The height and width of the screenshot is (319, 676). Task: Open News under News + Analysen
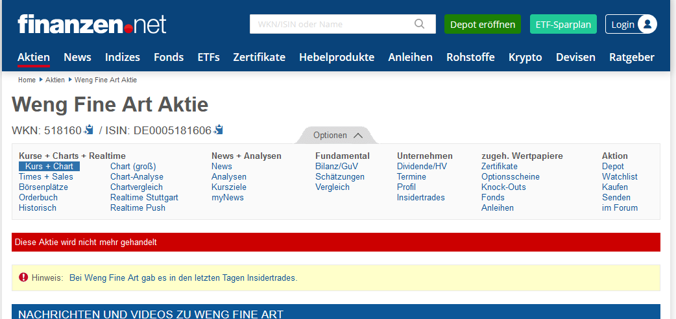pyautogui.click(x=222, y=167)
